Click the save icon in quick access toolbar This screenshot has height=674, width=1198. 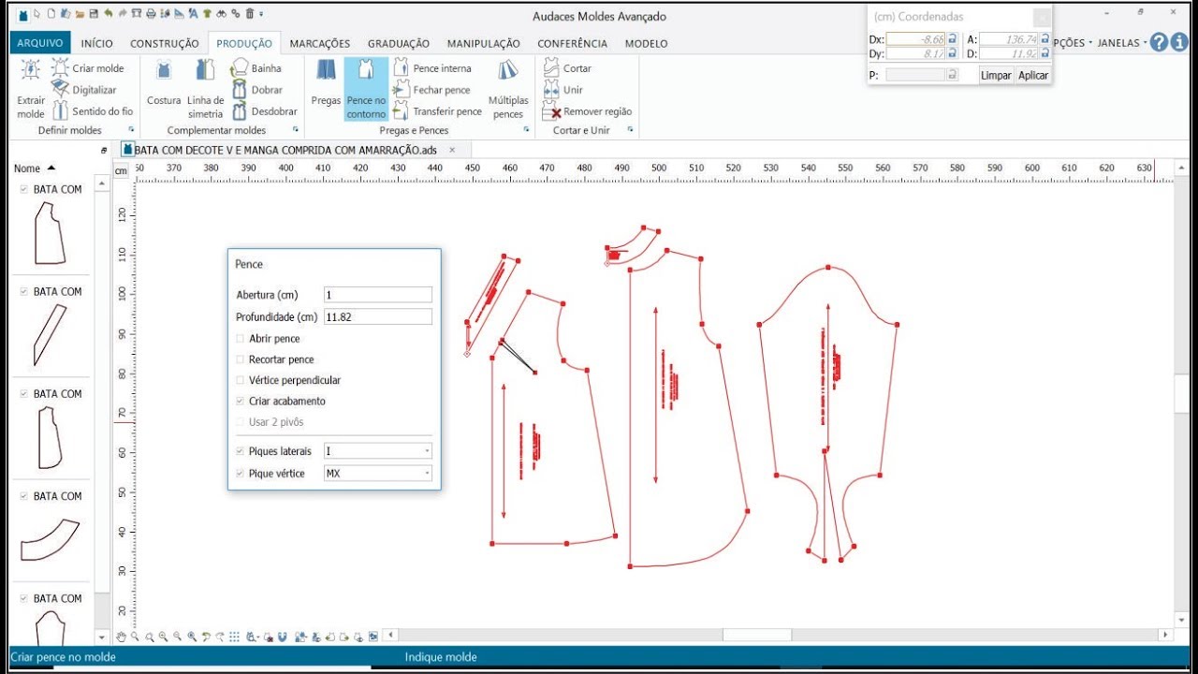[94, 14]
